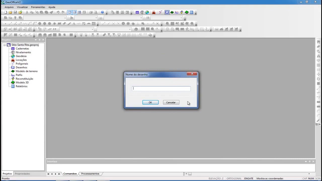The height and width of the screenshot is (181, 322).
Task: Close the Nome do desenho dialog
Action: (x=192, y=74)
